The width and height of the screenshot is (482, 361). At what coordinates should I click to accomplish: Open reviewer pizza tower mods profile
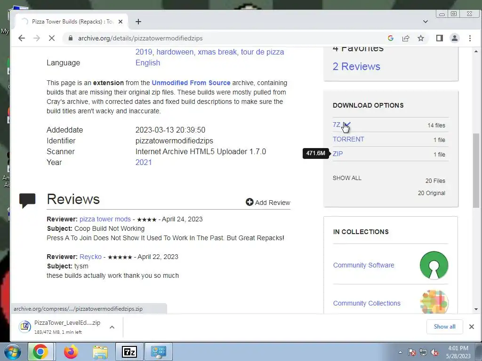coord(105,219)
